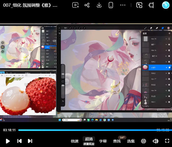Click the AI video play icon in top bar
Screen dimensions: 172x147
75,5
